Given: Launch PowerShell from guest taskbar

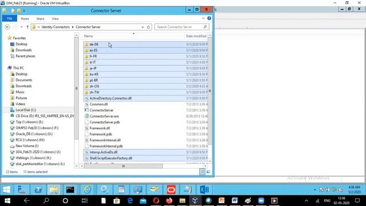Looking at the screenshot, I should click(x=38, y=189).
